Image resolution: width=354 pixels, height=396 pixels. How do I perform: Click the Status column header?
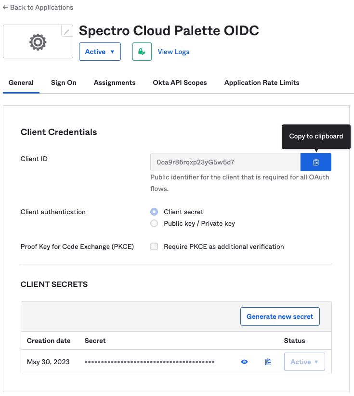pos(294,341)
